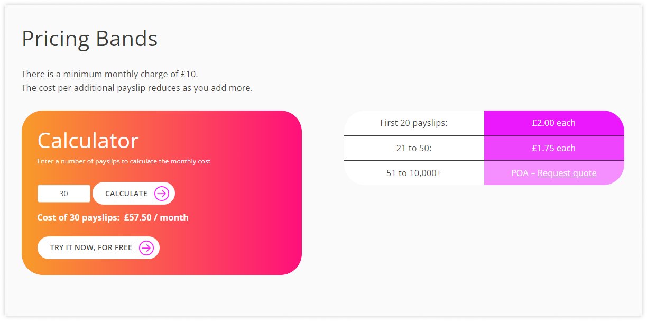This screenshot has width=647, height=321.
Task: Click the £57.50 / month result amount
Action: click(156, 217)
